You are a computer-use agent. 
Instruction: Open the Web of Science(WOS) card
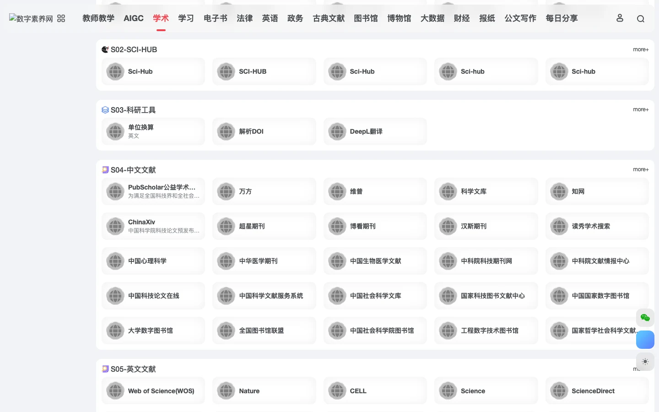[x=153, y=391]
